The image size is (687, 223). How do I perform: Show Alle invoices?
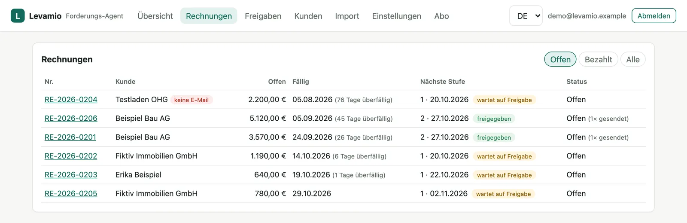click(x=633, y=59)
